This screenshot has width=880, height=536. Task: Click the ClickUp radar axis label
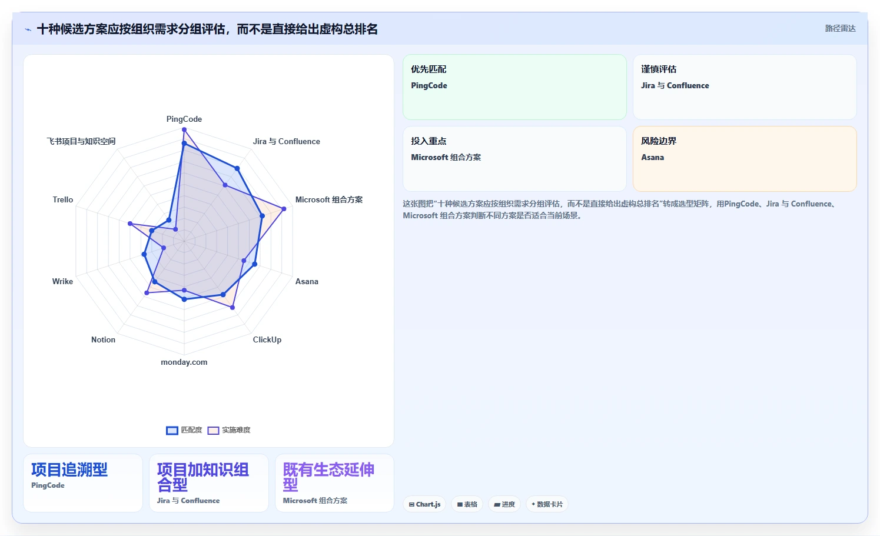tap(267, 339)
